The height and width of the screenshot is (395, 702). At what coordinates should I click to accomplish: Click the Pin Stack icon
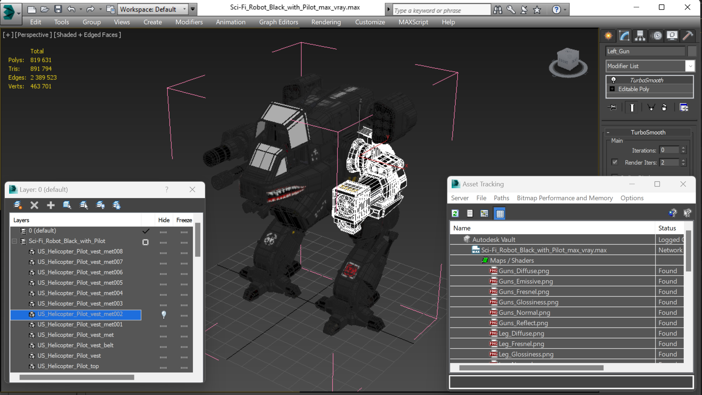[612, 107]
